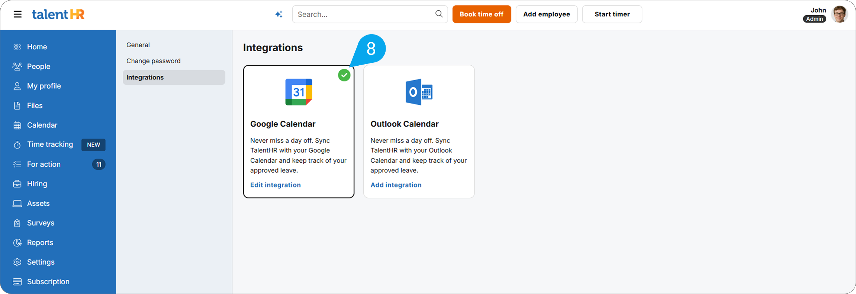Focus the Search input field
Screen dimensions: 856x294
tap(370, 14)
